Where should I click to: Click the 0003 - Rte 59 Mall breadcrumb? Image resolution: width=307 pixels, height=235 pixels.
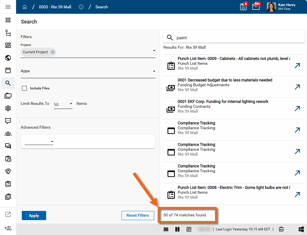(55, 7)
